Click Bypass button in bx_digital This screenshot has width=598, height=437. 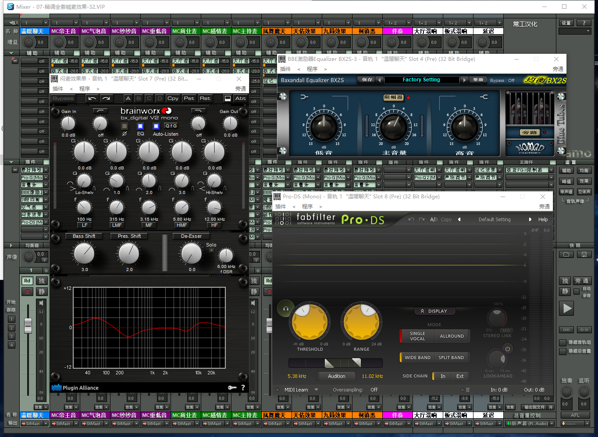pos(63,99)
